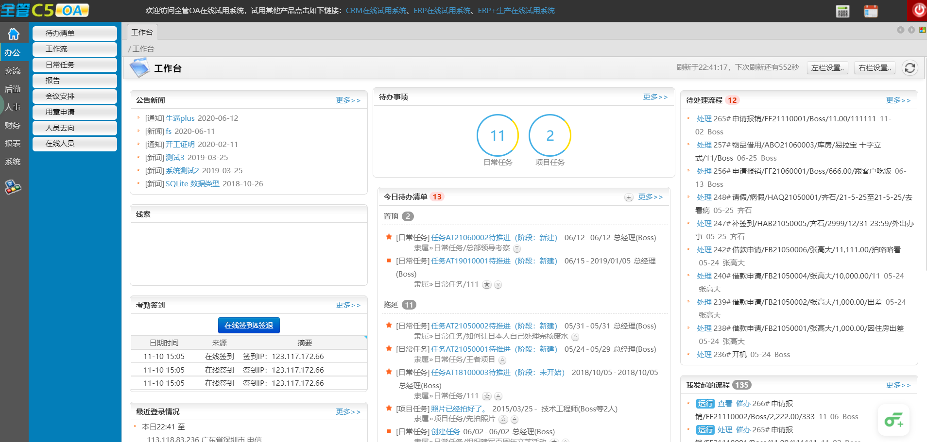
Task: Switch to the 系统 section in sidebar
Action: tap(14, 162)
